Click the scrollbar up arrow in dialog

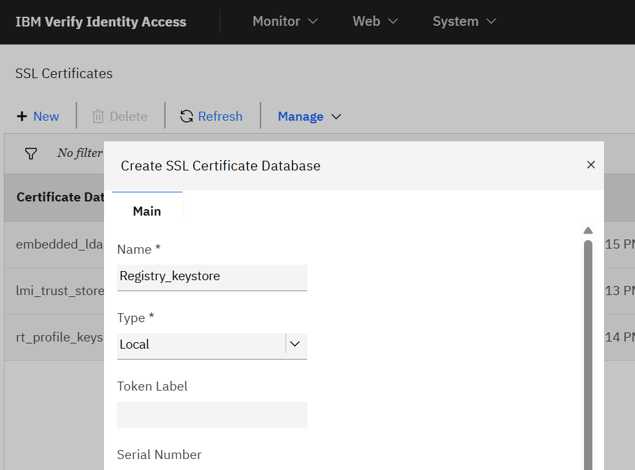[588, 230]
